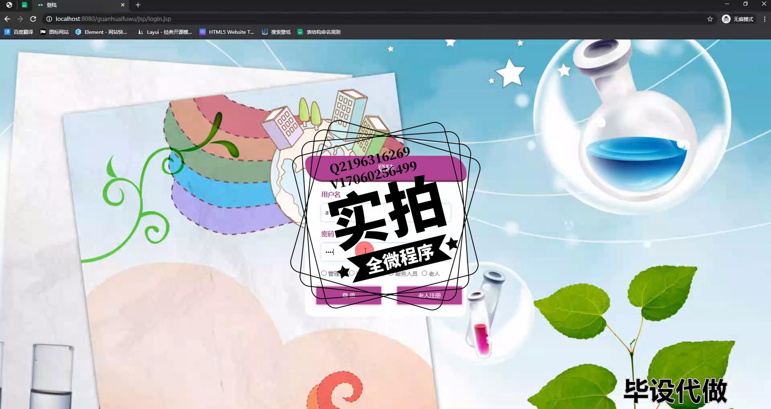Open the 百度翻译 bookmark
771x409 pixels.
coord(18,32)
